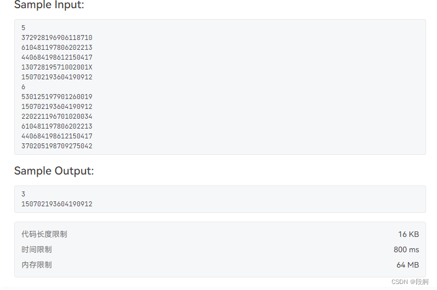Screen dimensions: 437x290
Task: Click the 时间限制 label
Action: click(x=37, y=250)
